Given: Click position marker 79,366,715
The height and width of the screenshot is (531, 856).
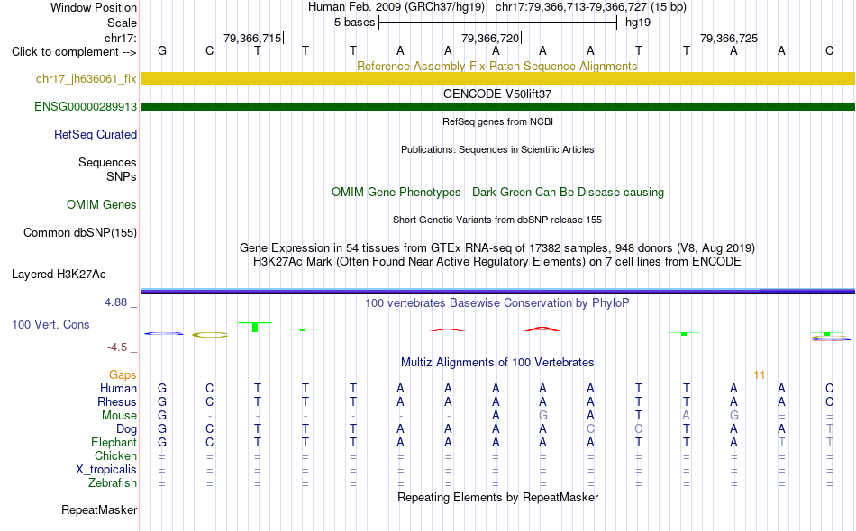Looking at the screenshot, I should (x=253, y=38).
